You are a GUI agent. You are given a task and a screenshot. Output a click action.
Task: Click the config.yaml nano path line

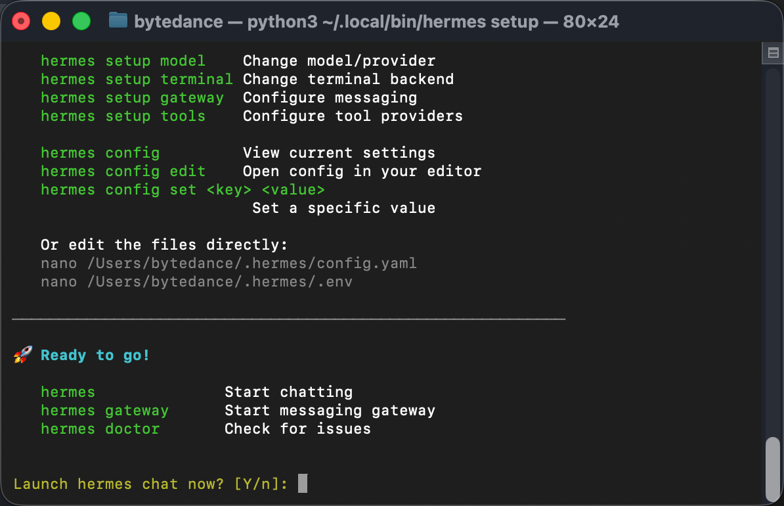(x=229, y=264)
